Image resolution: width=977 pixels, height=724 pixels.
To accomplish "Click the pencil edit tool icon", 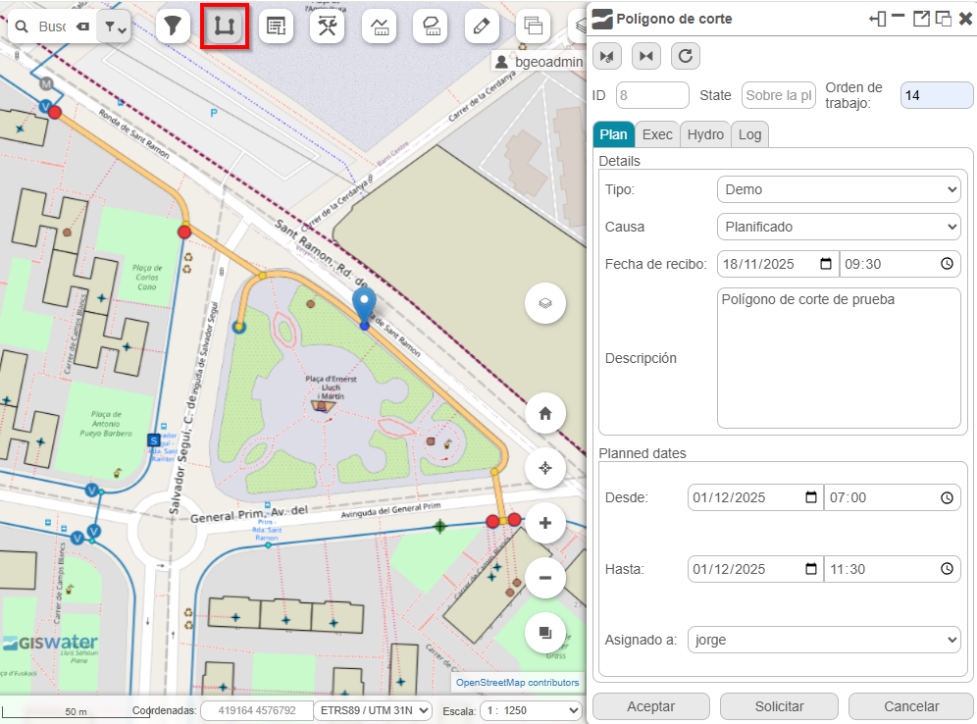I will tap(481, 26).
